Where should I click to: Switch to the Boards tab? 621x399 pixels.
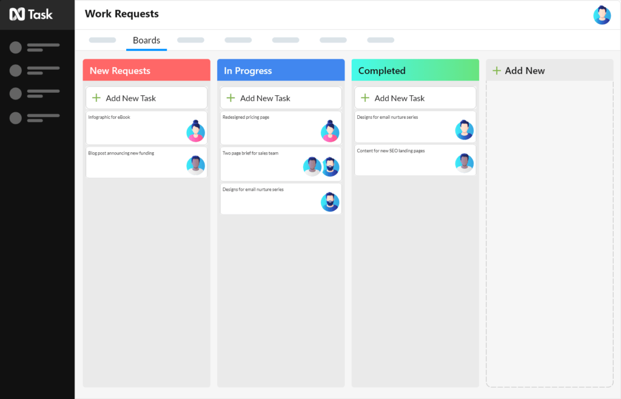146,40
